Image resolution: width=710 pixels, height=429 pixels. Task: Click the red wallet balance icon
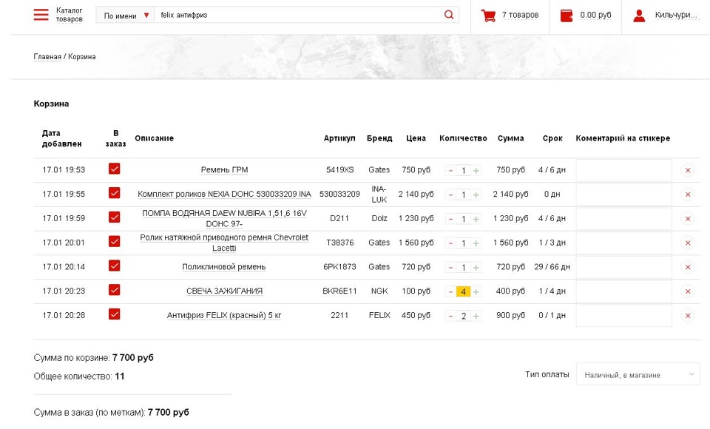567,16
